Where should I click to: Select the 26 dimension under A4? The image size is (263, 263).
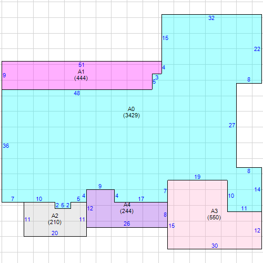pos(127,224)
